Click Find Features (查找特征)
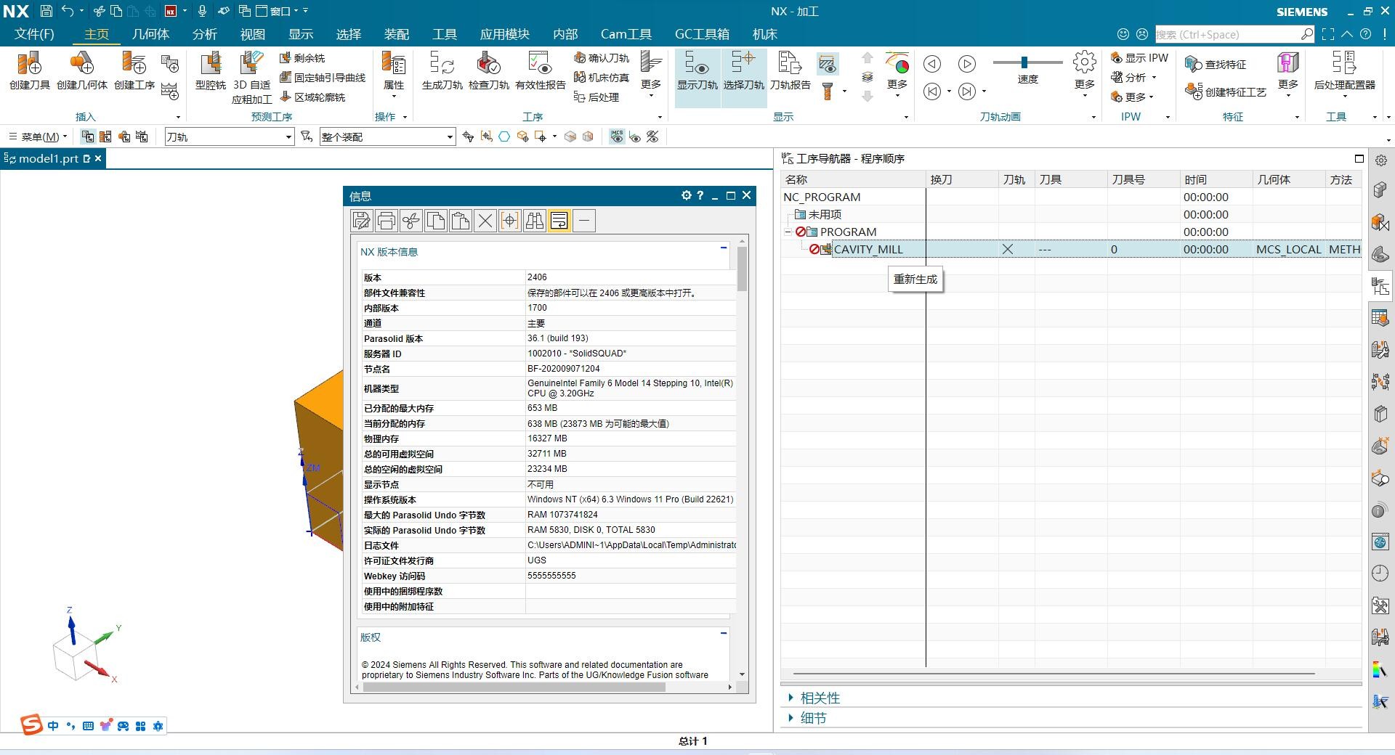Viewport: 1395px width, 755px height. pyautogui.click(x=1215, y=65)
